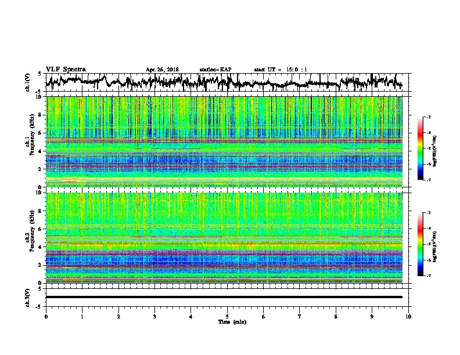460x355 pixels.
Task: Click the 'VLF Spectra' title text
Action: click(x=66, y=70)
